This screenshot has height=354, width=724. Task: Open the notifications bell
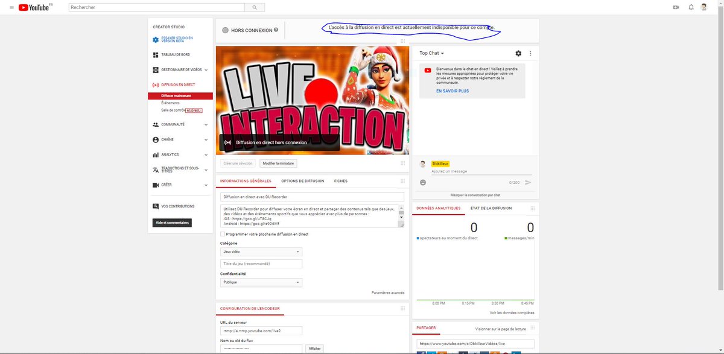tap(691, 7)
